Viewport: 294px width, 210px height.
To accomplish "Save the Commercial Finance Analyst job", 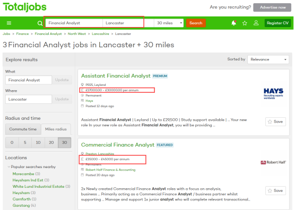I will (x=275, y=190).
